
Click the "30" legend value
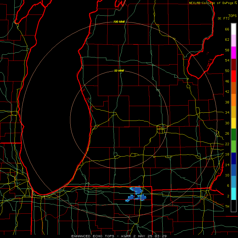tap(227, 123)
